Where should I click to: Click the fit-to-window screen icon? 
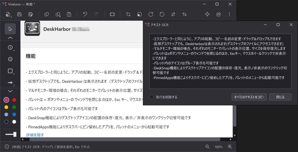pos(112,15)
